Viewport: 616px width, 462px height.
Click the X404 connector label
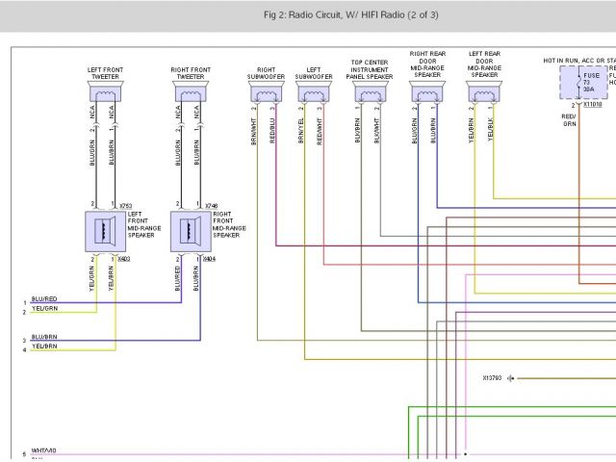tap(211, 259)
